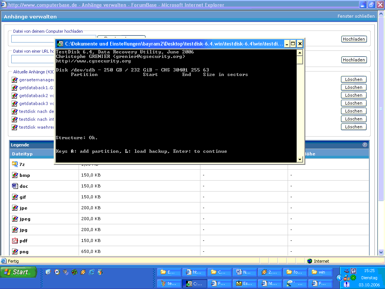This screenshot has height=289, width=385.
Task: Switch to the 'fo...' folder taskbar button
Action: pyautogui.click(x=295, y=272)
